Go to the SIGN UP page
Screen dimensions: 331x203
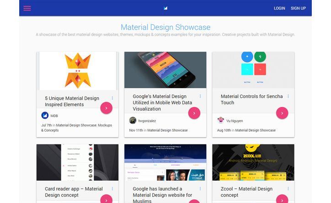(x=298, y=8)
